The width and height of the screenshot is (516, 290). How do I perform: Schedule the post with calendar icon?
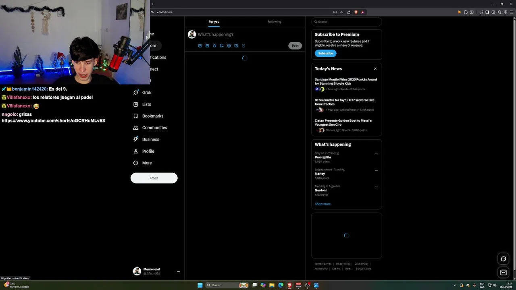[236, 46]
